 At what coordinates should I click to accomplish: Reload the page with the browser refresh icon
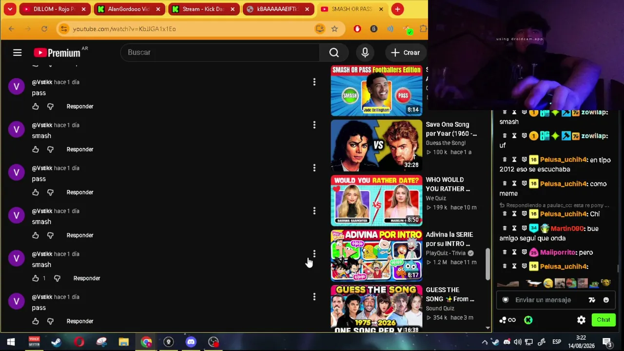[x=44, y=29]
